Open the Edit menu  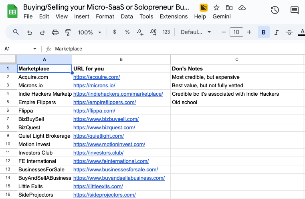[44, 16]
